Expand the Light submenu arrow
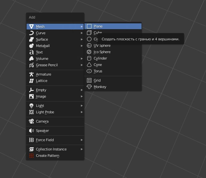Image resolution: width=206 pixels, height=178 pixels. pyautogui.click(x=82, y=106)
